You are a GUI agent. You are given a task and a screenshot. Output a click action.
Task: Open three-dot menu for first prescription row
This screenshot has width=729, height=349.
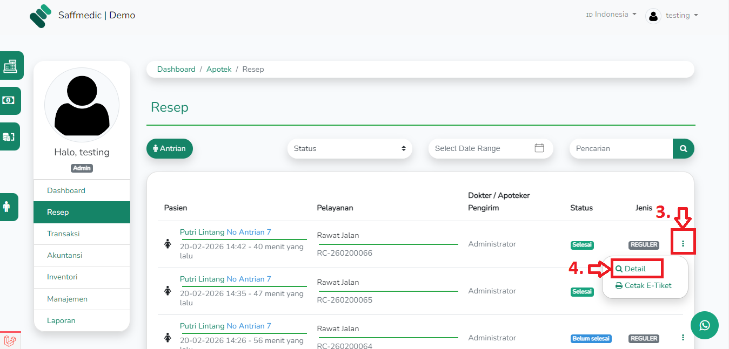(x=683, y=244)
